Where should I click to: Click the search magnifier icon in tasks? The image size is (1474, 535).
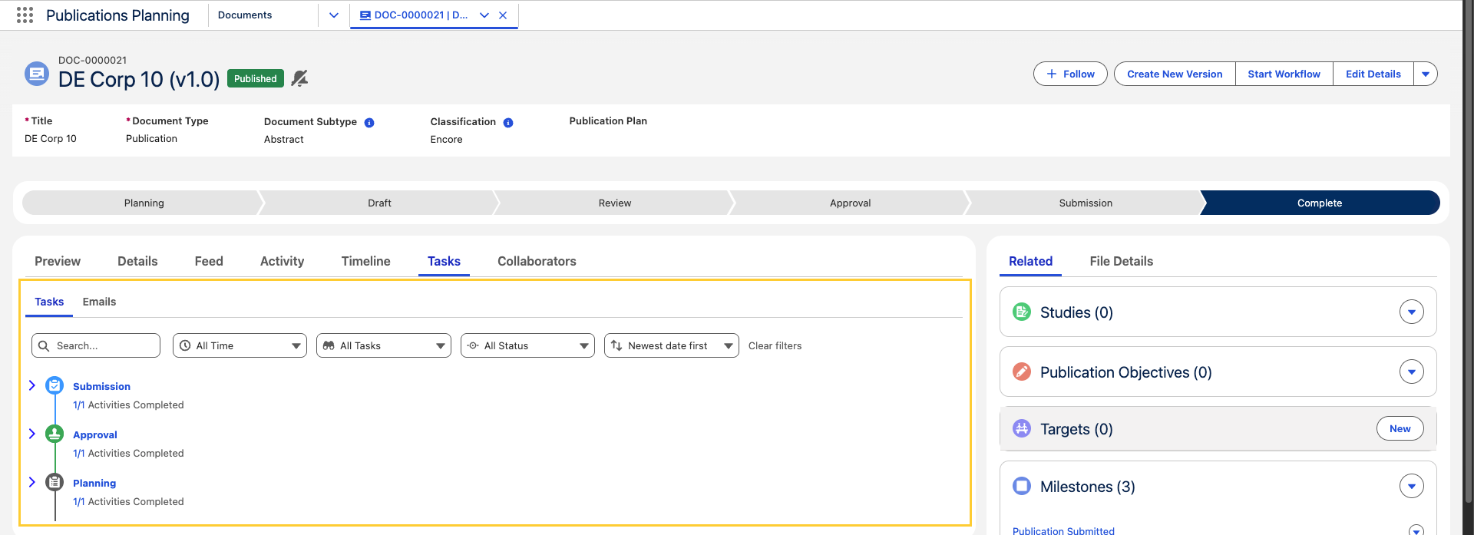pyautogui.click(x=44, y=345)
